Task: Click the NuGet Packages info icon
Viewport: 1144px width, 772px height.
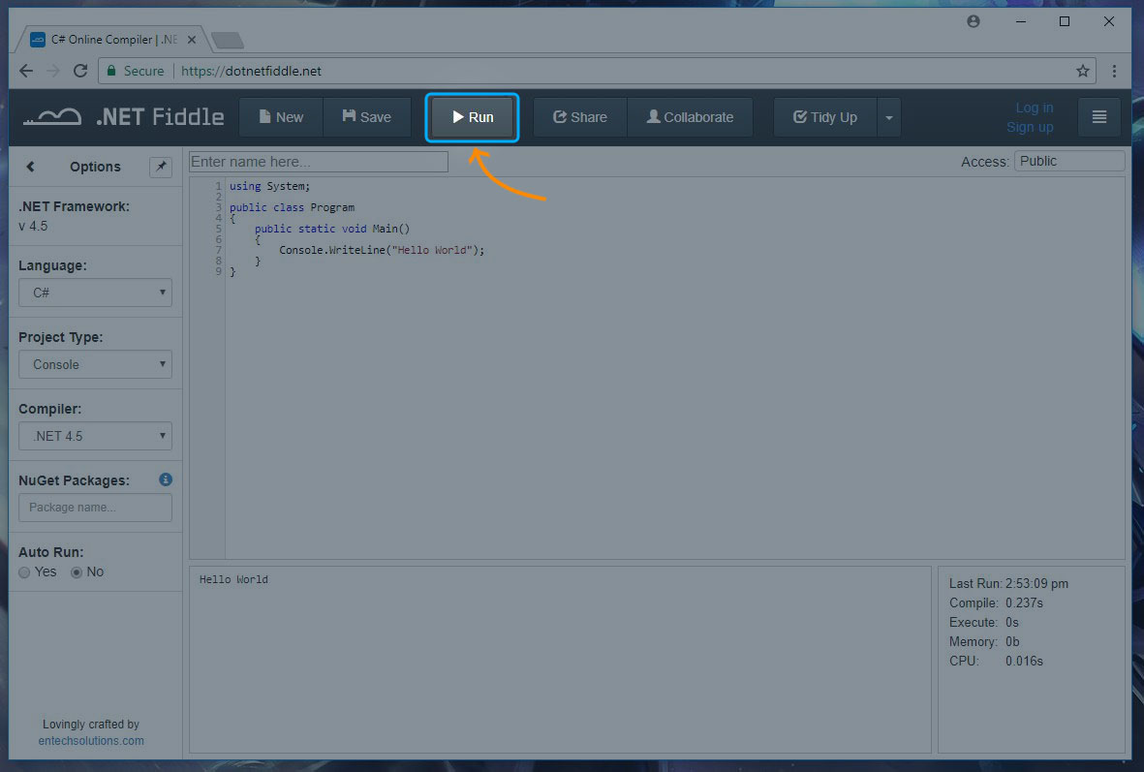Action: click(166, 479)
